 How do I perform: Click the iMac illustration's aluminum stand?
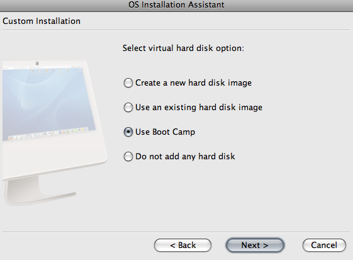coord(38,191)
